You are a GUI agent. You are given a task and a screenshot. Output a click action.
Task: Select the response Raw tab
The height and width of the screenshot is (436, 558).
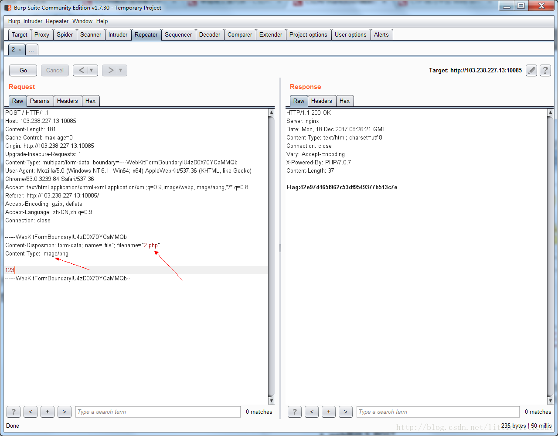[x=299, y=101]
